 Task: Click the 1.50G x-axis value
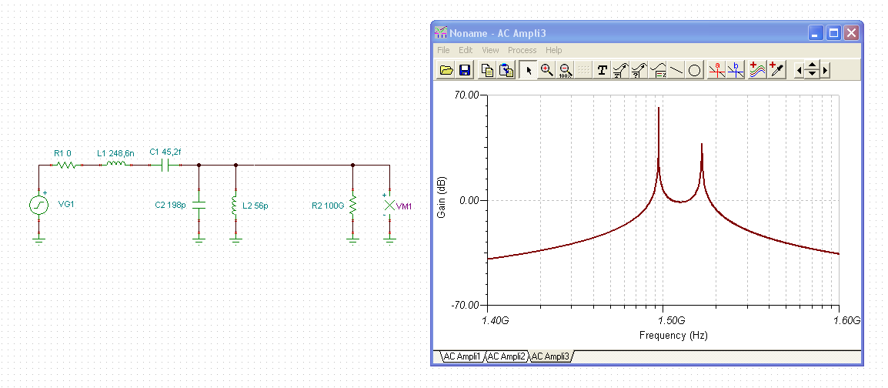click(673, 320)
